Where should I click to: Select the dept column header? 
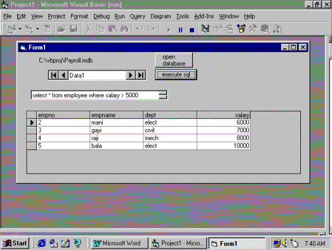[170, 115]
